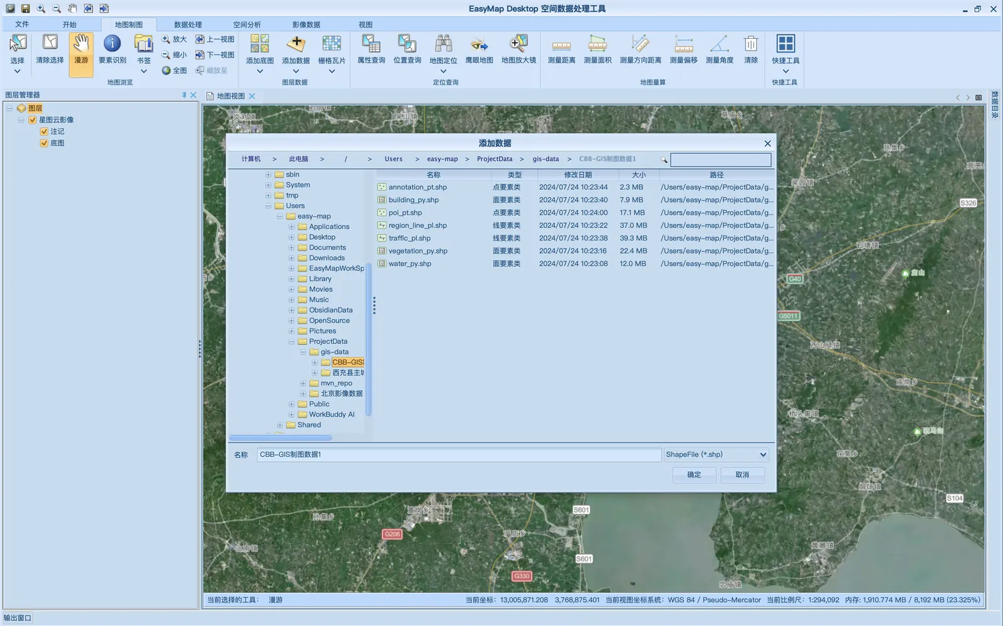This screenshot has height=626, width=1003.
Task: Show full extent with 全图
Action: pyautogui.click(x=174, y=70)
